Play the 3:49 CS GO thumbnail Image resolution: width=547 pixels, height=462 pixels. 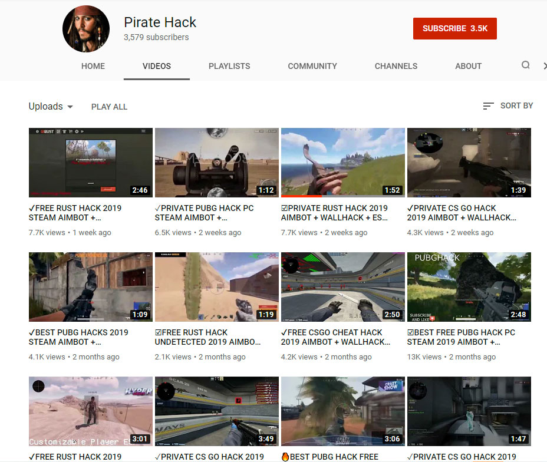point(217,411)
